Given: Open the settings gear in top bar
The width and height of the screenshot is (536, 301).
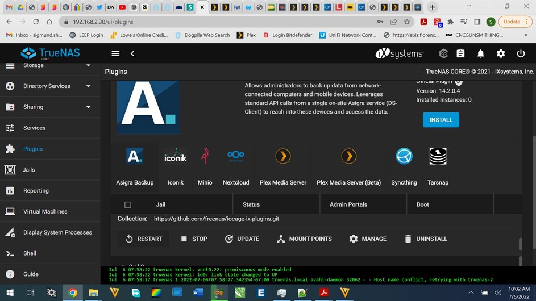Looking at the screenshot, I should [x=501, y=53].
